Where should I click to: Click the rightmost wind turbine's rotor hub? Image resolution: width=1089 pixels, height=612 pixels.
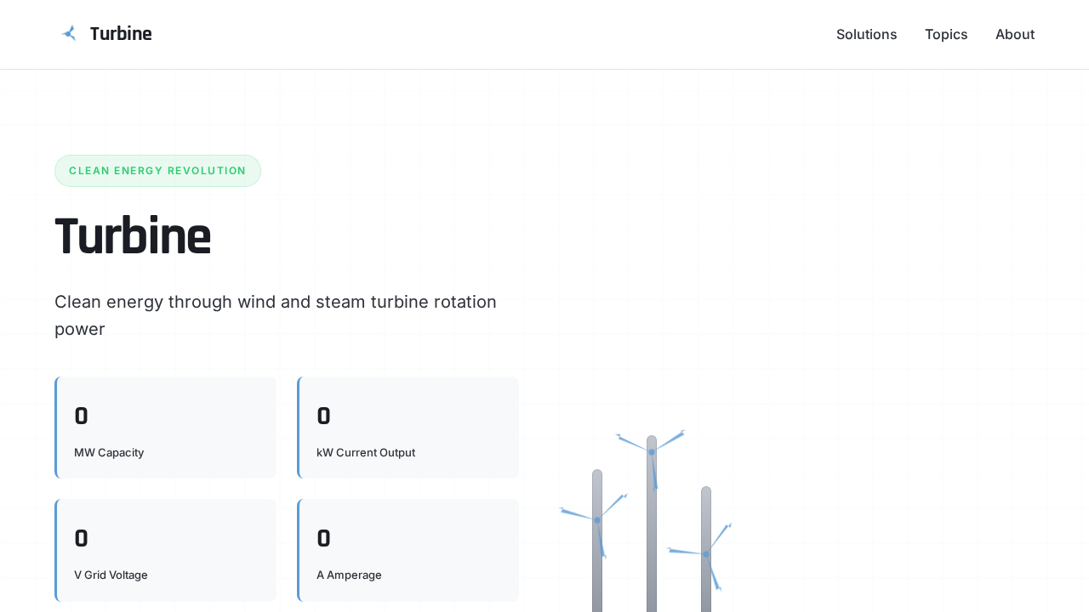tap(706, 554)
